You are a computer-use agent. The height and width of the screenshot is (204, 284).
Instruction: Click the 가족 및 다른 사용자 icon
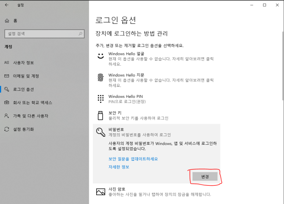[7, 116]
